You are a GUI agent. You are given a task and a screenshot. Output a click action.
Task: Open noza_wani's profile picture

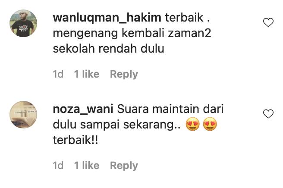[x=23, y=115]
